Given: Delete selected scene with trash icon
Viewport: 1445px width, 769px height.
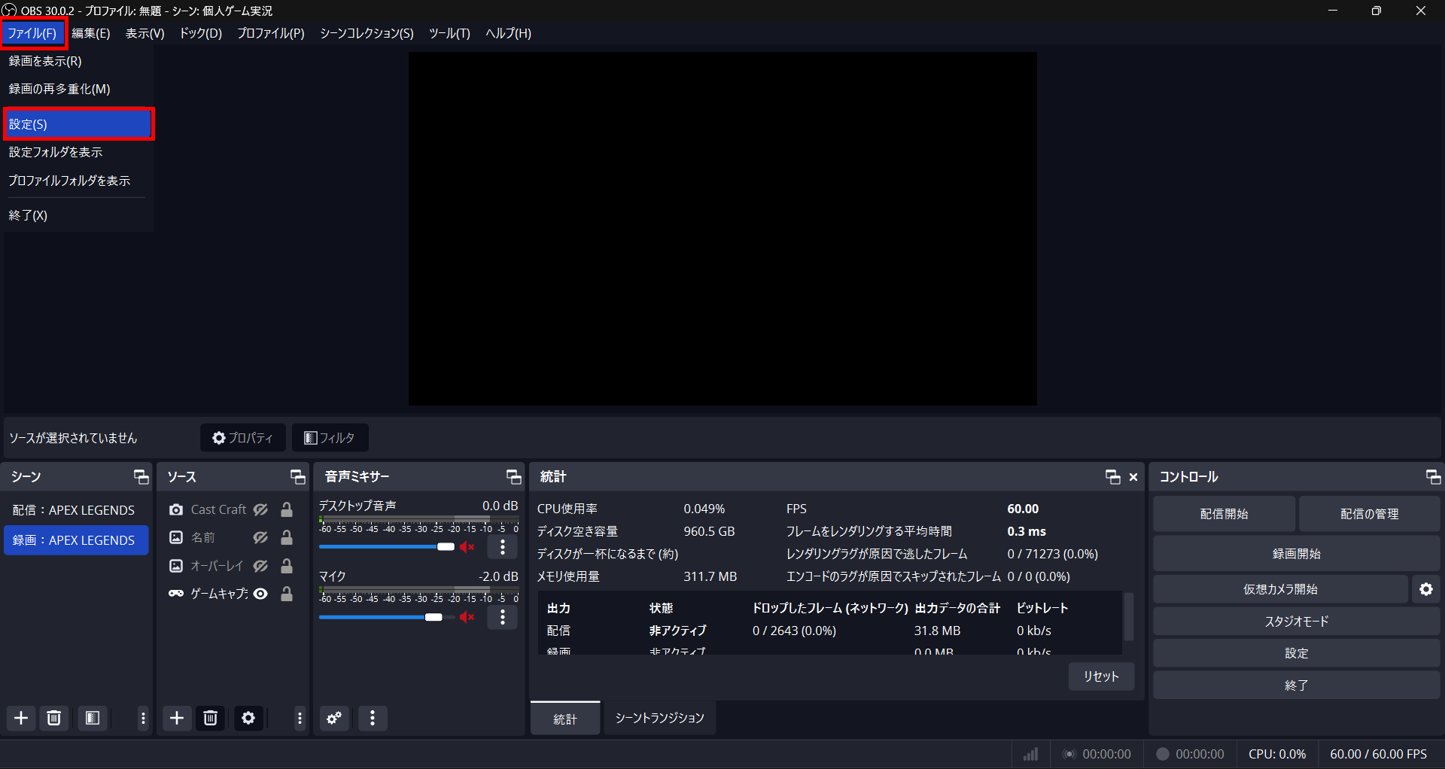Looking at the screenshot, I should (x=54, y=718).
